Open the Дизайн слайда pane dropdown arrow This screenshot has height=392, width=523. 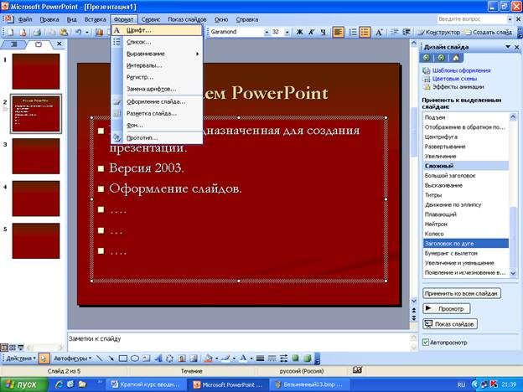(508, 47)
